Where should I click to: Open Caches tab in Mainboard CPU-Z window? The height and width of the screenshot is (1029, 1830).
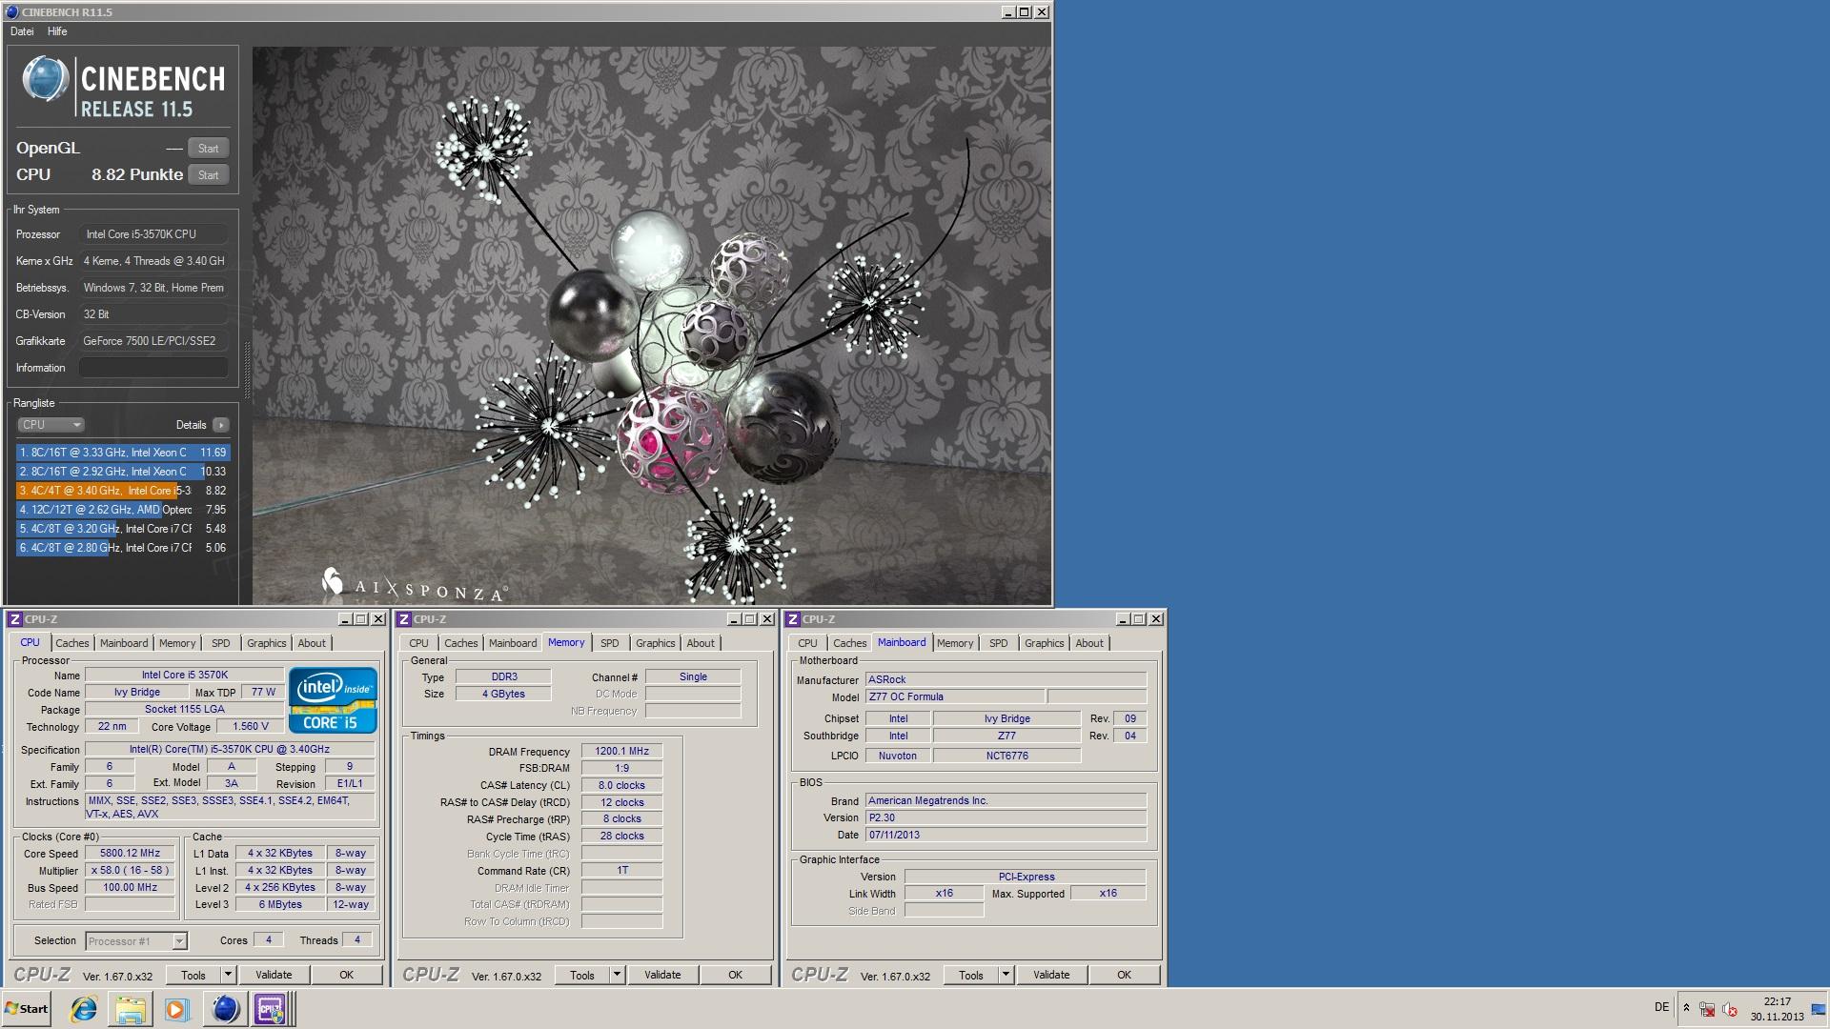tap(849, 643)
